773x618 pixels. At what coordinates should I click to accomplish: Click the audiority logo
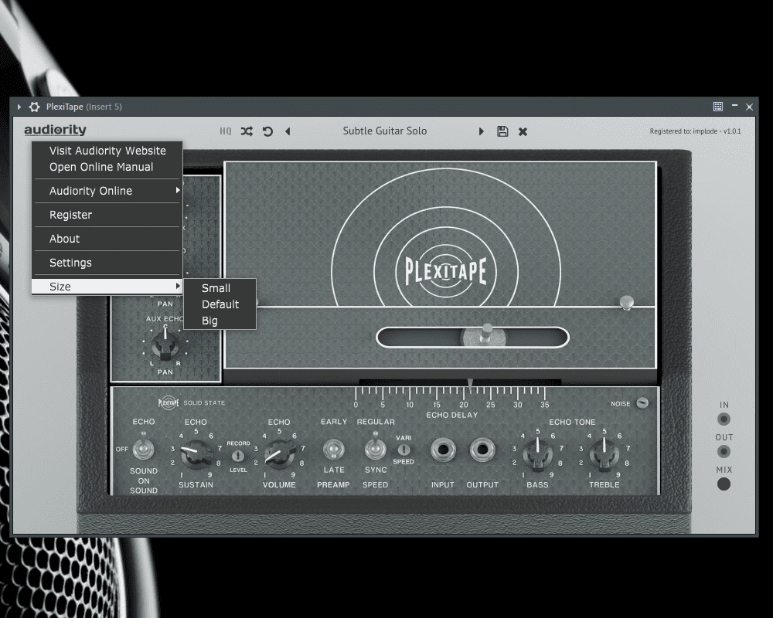(x=55, y=130)
